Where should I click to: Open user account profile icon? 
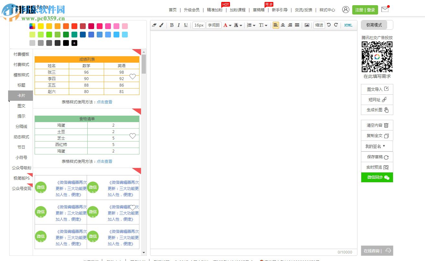coord(346,10)
